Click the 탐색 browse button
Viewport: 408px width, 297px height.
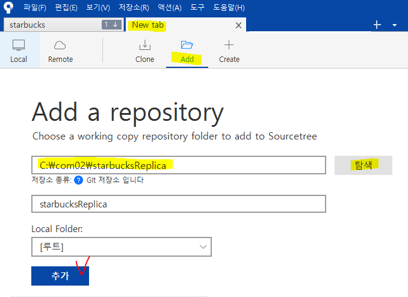coord(363,165)
